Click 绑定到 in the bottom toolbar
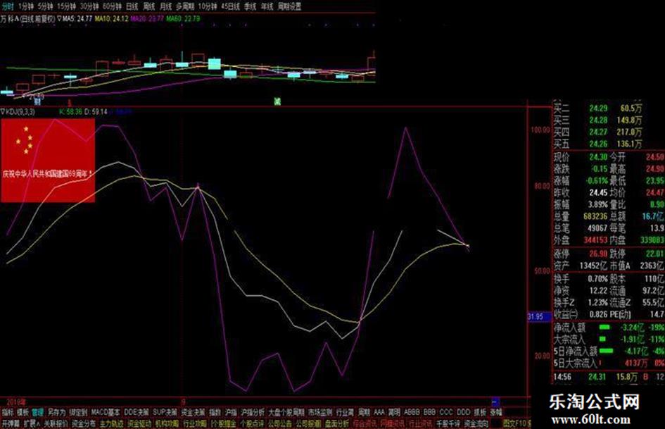The height and width of the screenshot is (429, 665). tap(78, 412)
